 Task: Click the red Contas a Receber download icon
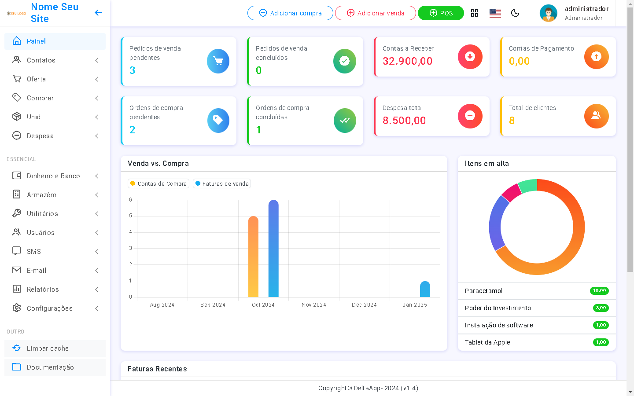(470, 57)
